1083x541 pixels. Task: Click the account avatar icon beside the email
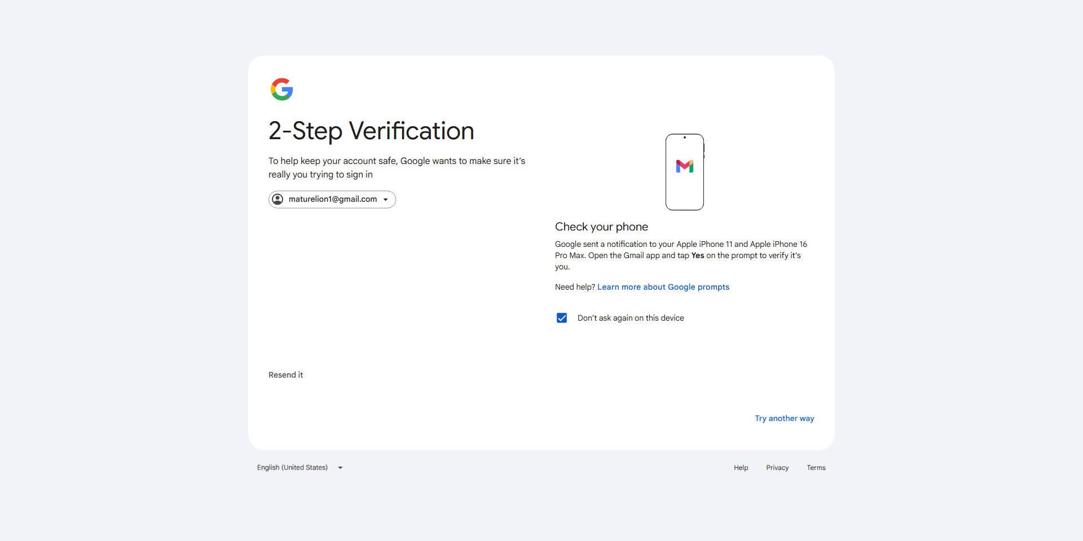point(278,199)
